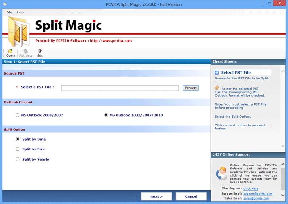Screen dimensions: 288x204
Task: Click the sales@pcvita.com email link
Action: [256, 198]
